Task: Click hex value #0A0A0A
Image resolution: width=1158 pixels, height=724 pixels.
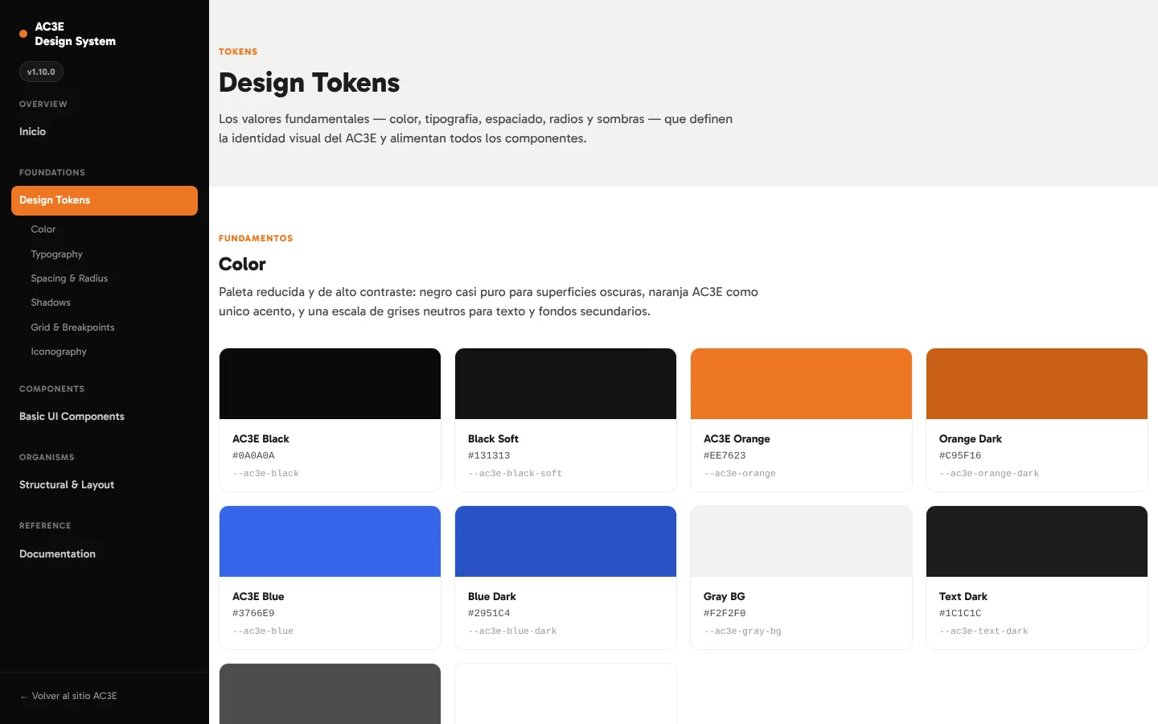Action: 253,455
